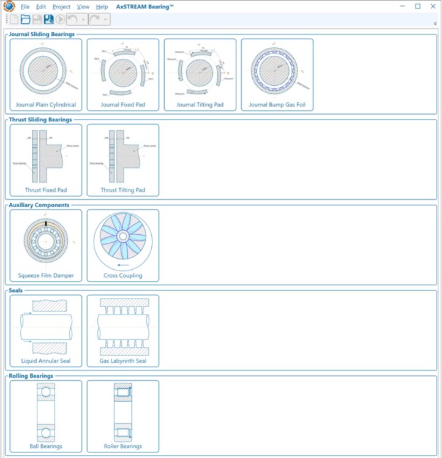Maximize the AxSTREAM Bearing window
This screenshot has height=458, width=442.
click(x=418, y=6)
